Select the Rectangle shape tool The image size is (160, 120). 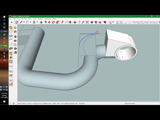(x=34, y=22)
